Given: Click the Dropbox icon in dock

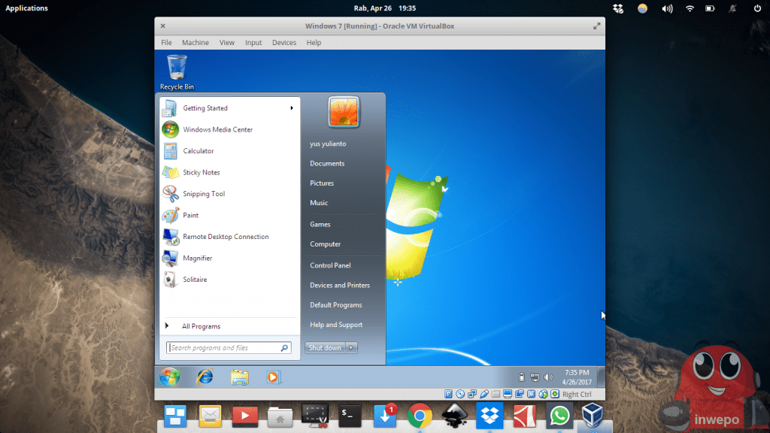Looking at the screenshot, I should (490, 415).
